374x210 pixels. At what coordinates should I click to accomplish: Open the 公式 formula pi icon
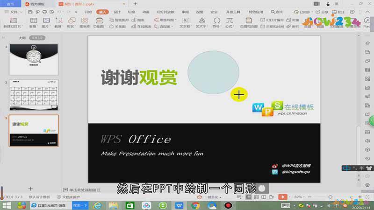click(x=230, y=23)
